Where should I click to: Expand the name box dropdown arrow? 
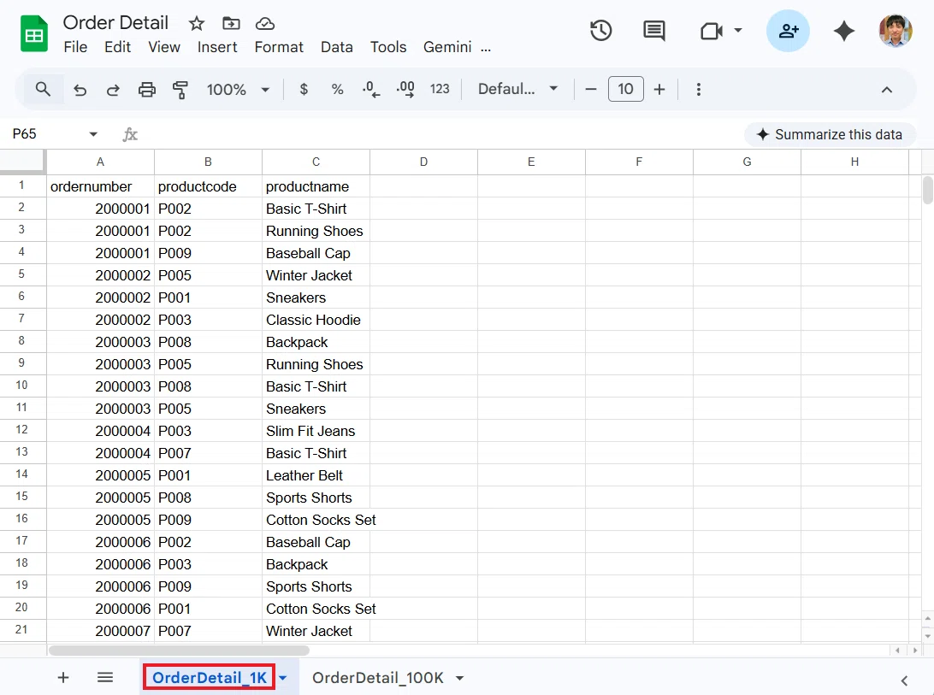(93, 134)
